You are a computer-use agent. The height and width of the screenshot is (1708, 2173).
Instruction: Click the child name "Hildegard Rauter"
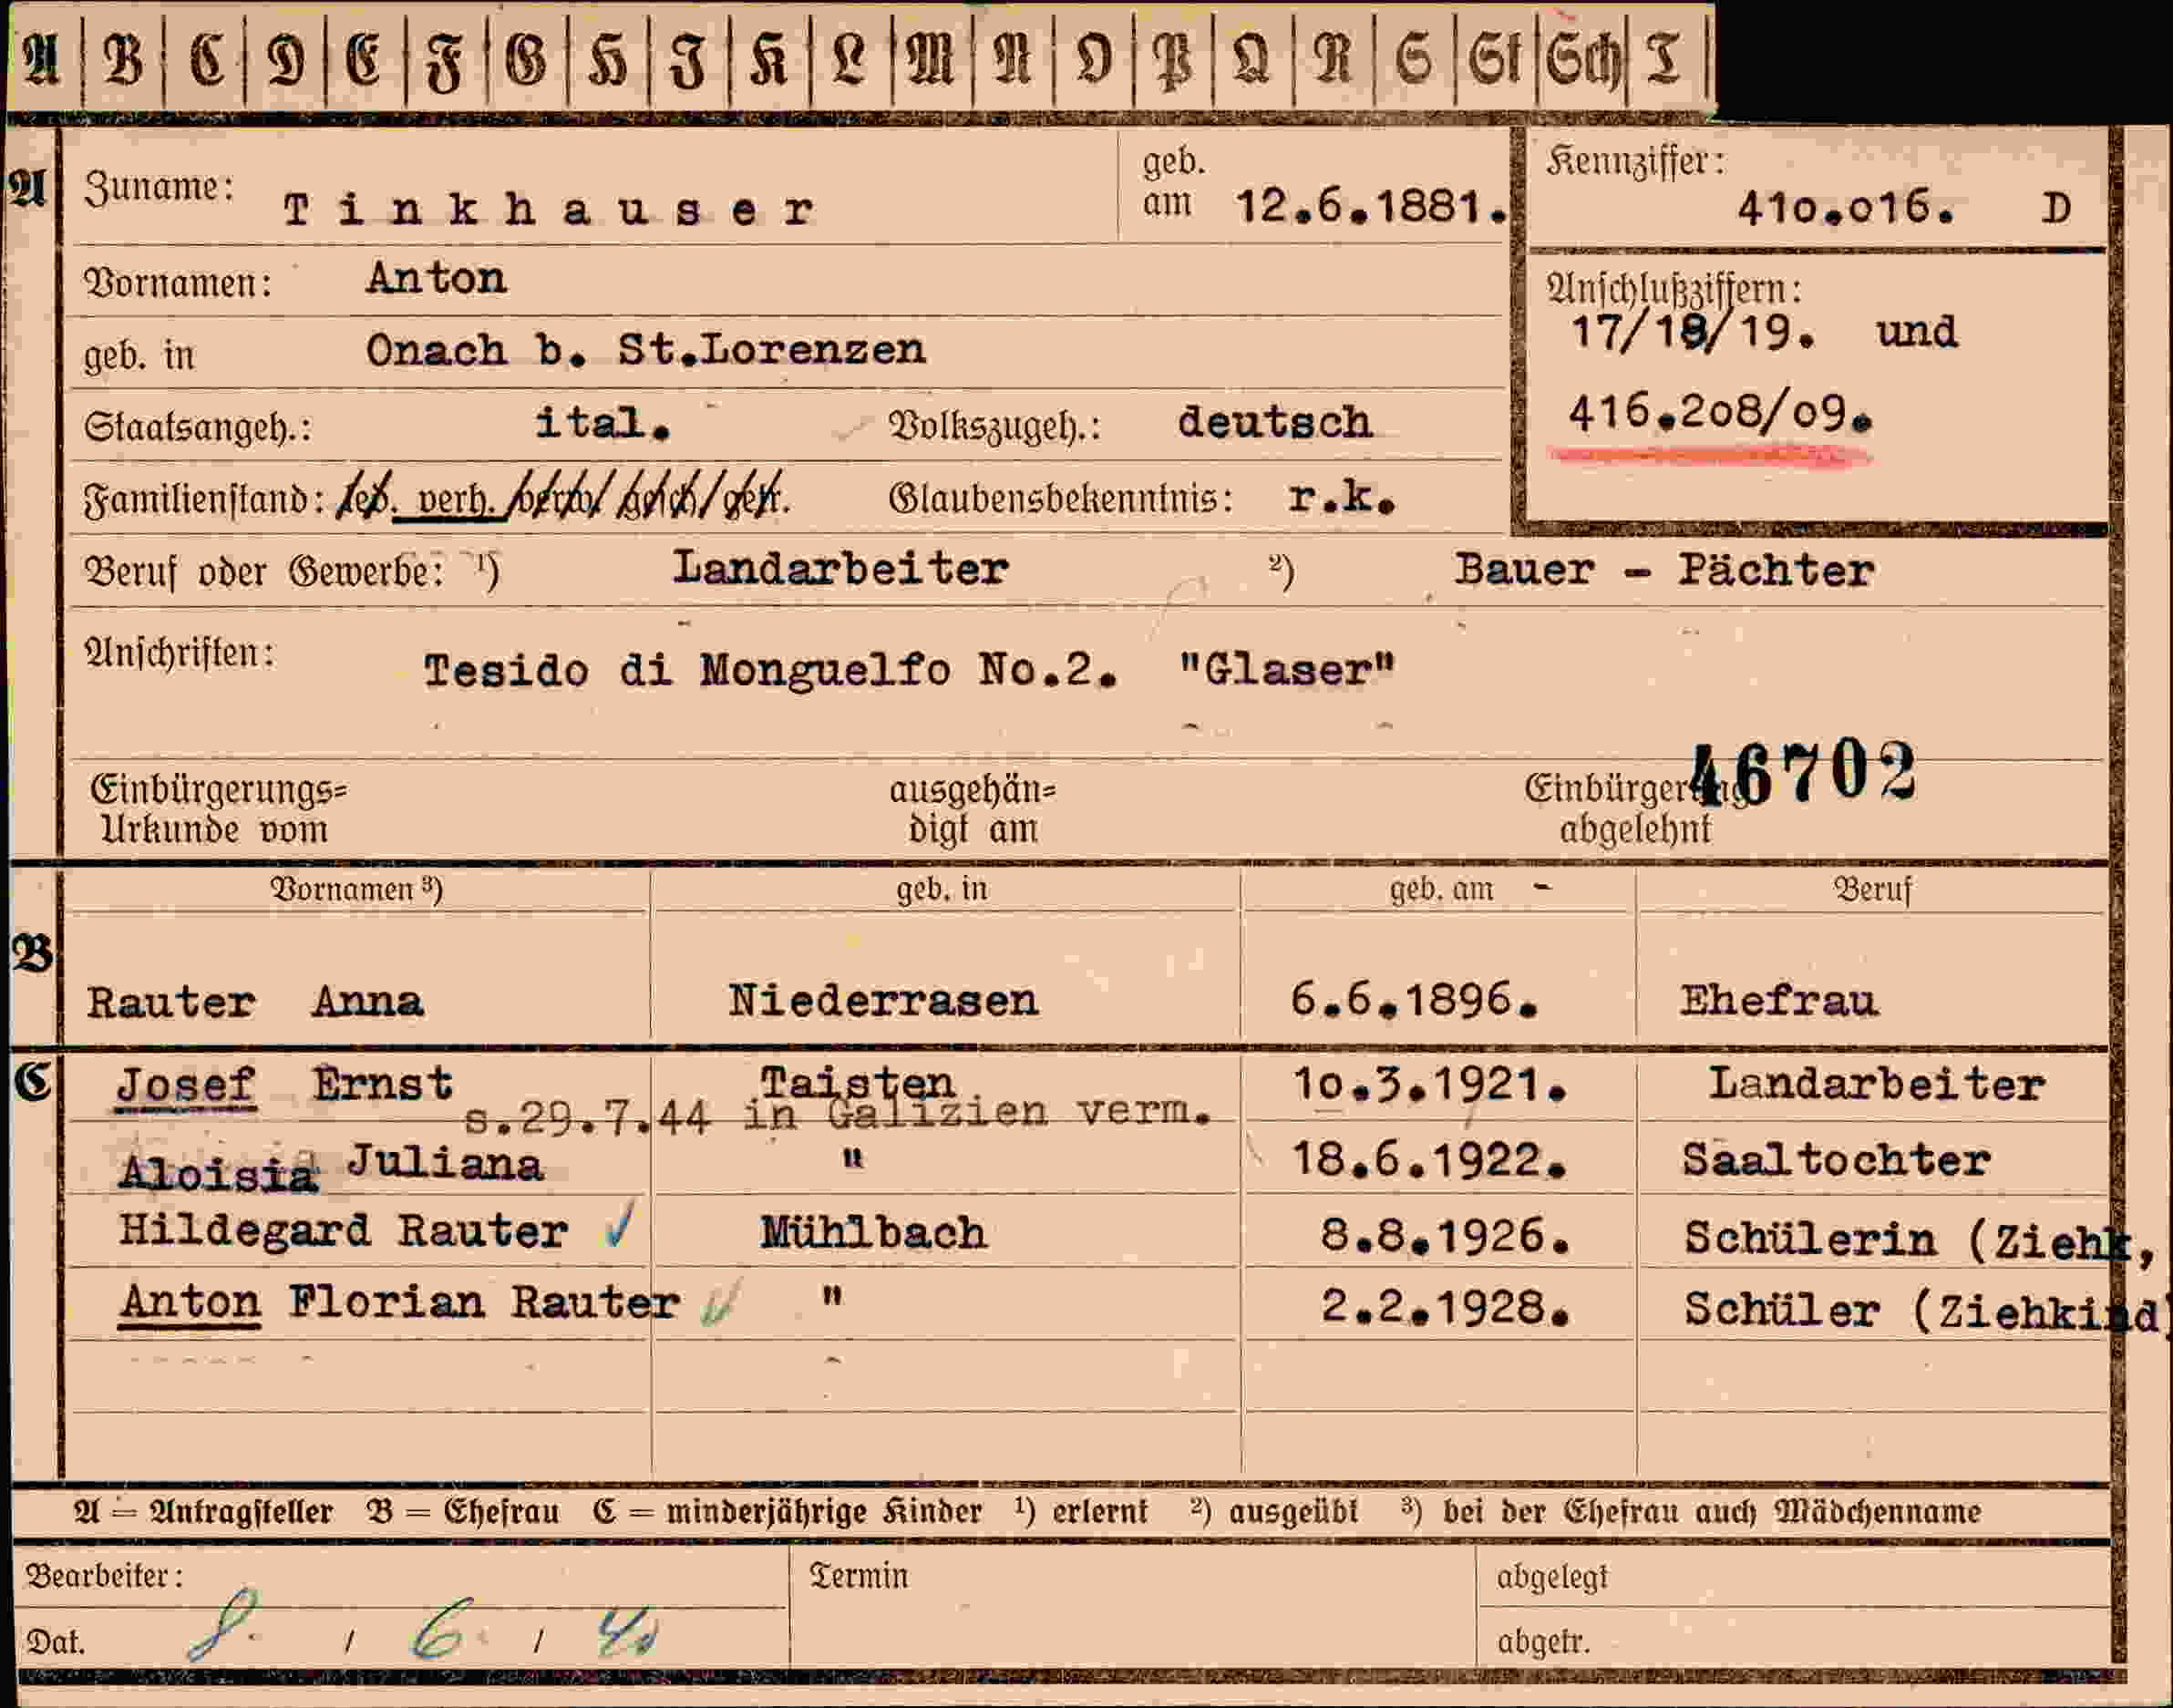(x=343, y=1230)
